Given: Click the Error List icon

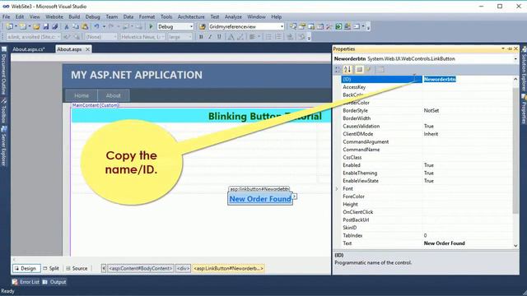Looking at the screenshot, I should [15, 282].
